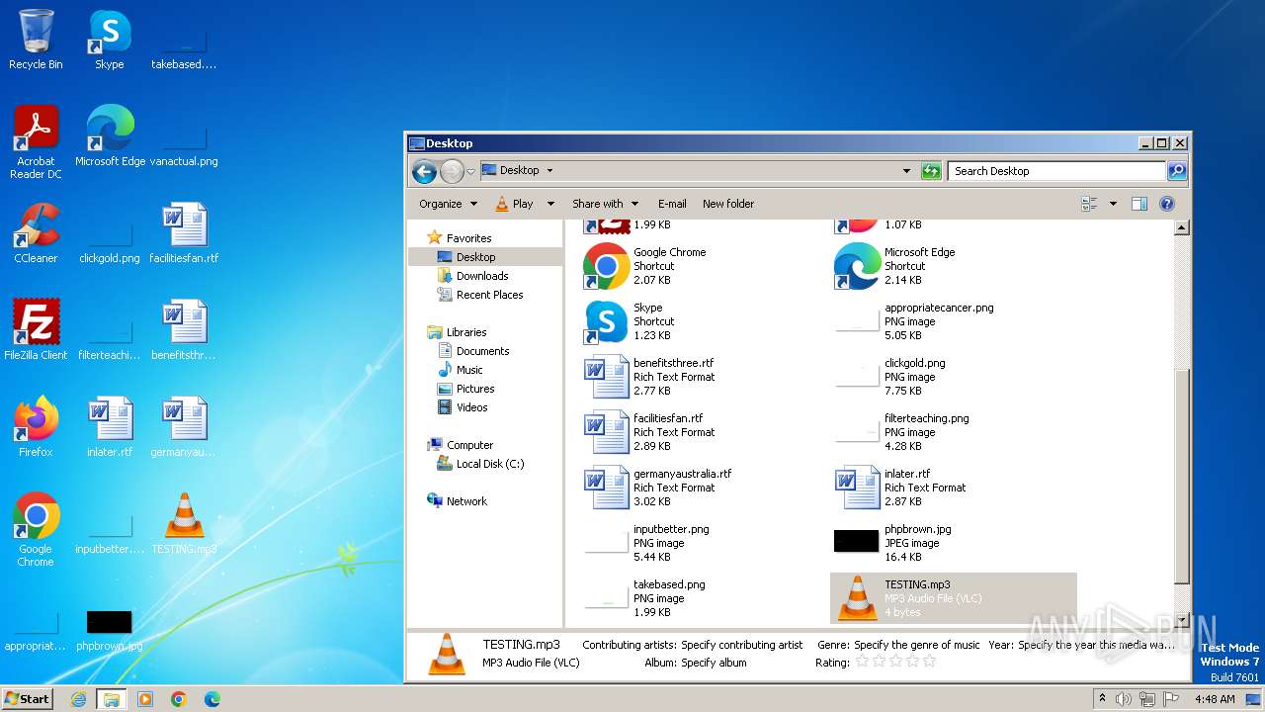Screen dimensions: 1265x712
Task: Click the search magnifier icon
Action: (x=1177, y=171)
